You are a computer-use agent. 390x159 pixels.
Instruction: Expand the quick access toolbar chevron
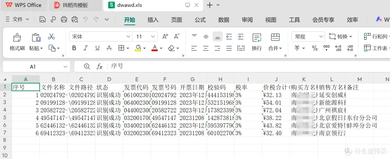click(x=107, y=20)
